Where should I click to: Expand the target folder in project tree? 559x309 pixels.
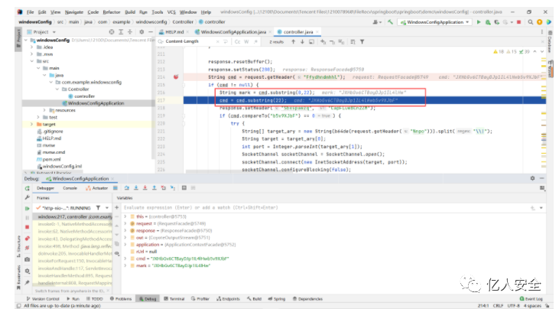(x=32, y=124)
